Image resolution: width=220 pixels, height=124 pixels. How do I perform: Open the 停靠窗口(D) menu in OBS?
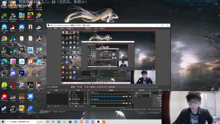70,28
